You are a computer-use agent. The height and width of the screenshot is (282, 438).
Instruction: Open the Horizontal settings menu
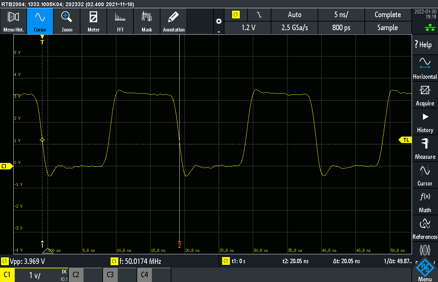click(425, 68)
